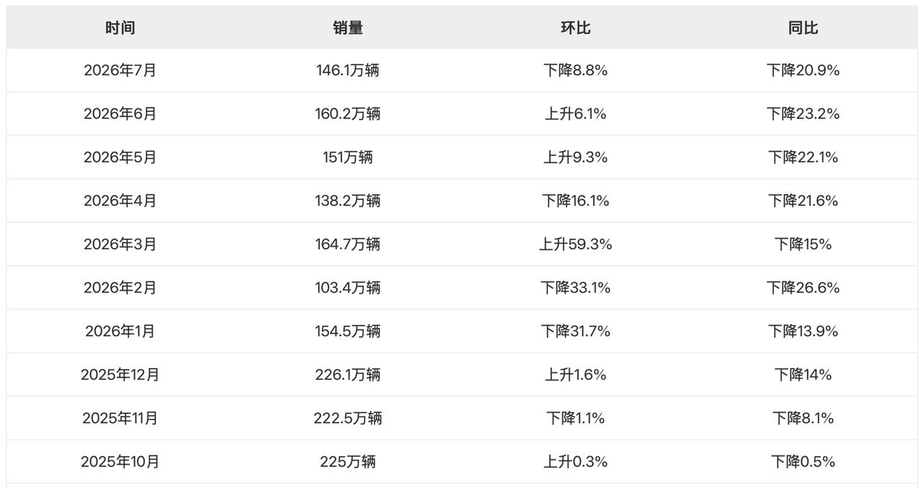Click the 同比 column header
Screen dimensions: 924x488
coord(803,28)
